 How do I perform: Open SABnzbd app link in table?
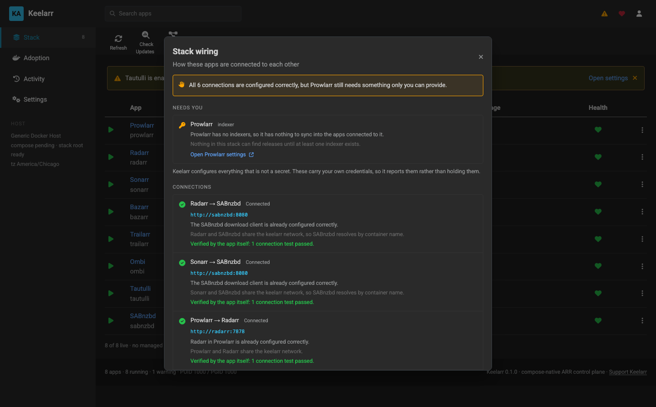point(143,316)
